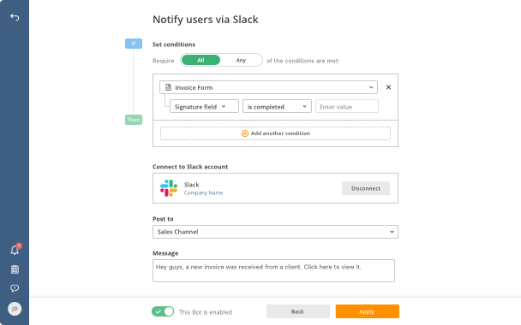
Task: Toggle the 'This Bot is enabled' switch
Action: click(x=163, y=311)
